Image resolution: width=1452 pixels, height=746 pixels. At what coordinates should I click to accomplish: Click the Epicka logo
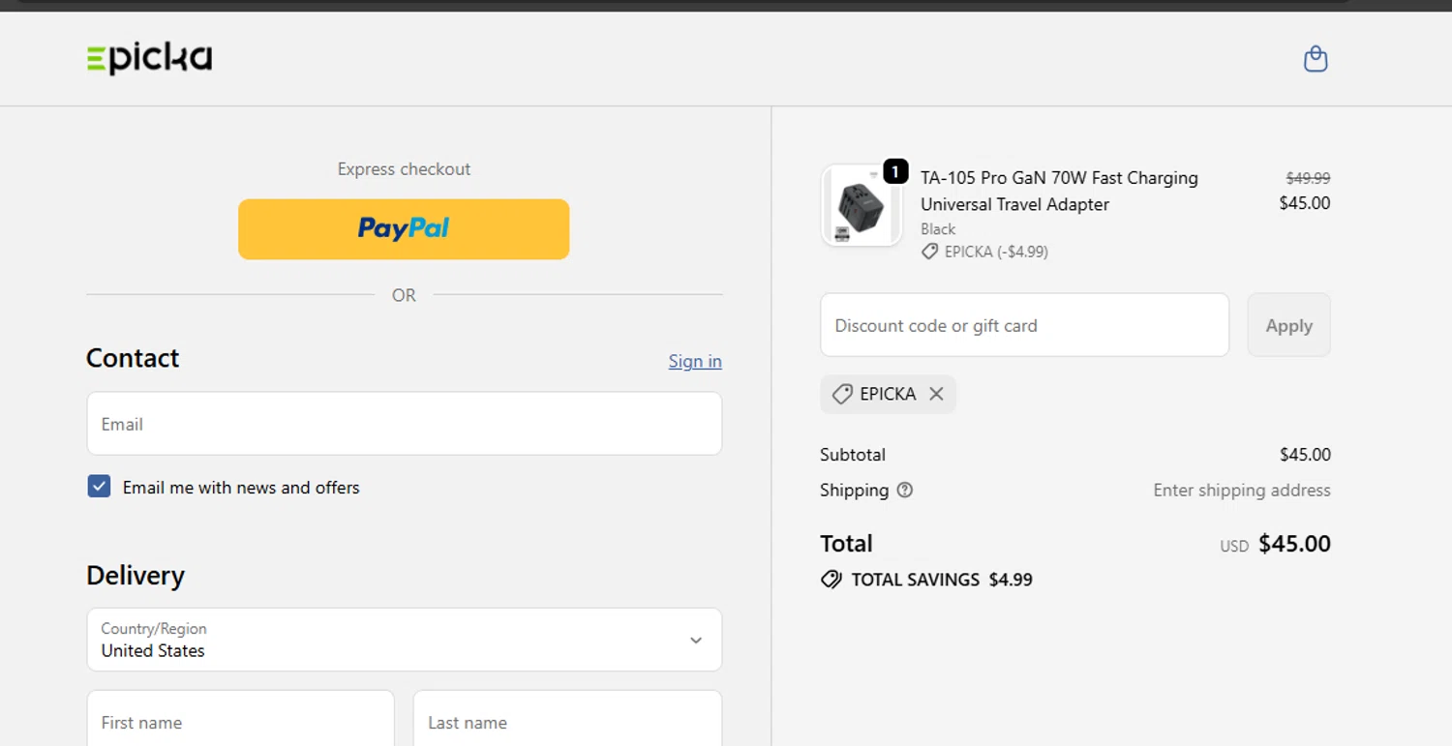tap(149, 59)
